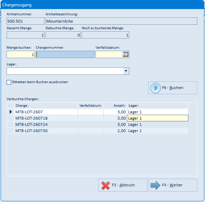Enable Etiketten beim Buchen ausdrucken checkbox

(9, 82)
